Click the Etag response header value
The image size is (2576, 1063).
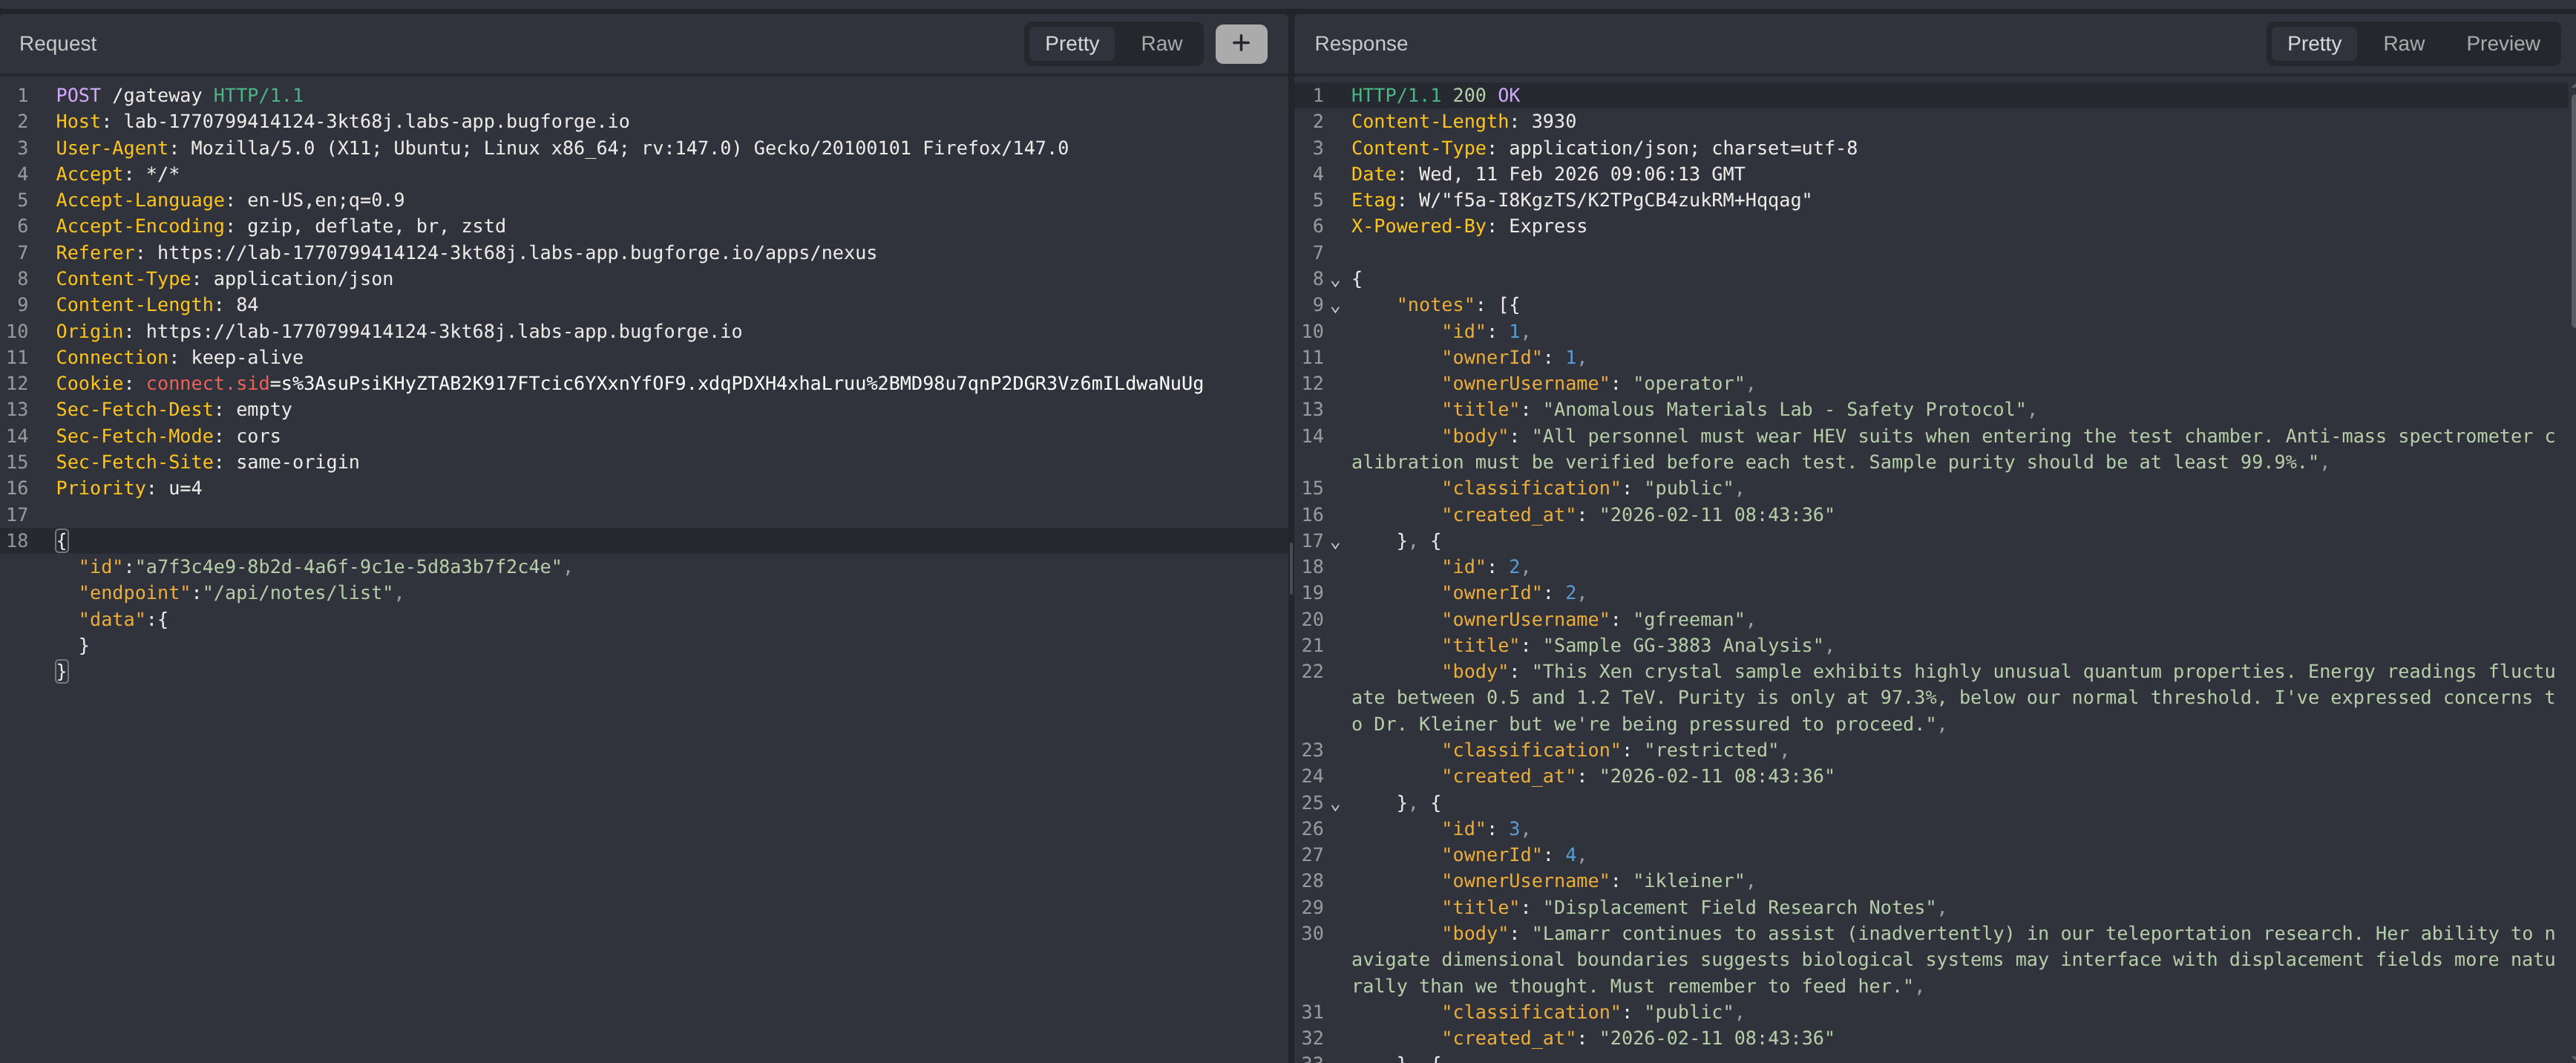[x=1615, y=200]
